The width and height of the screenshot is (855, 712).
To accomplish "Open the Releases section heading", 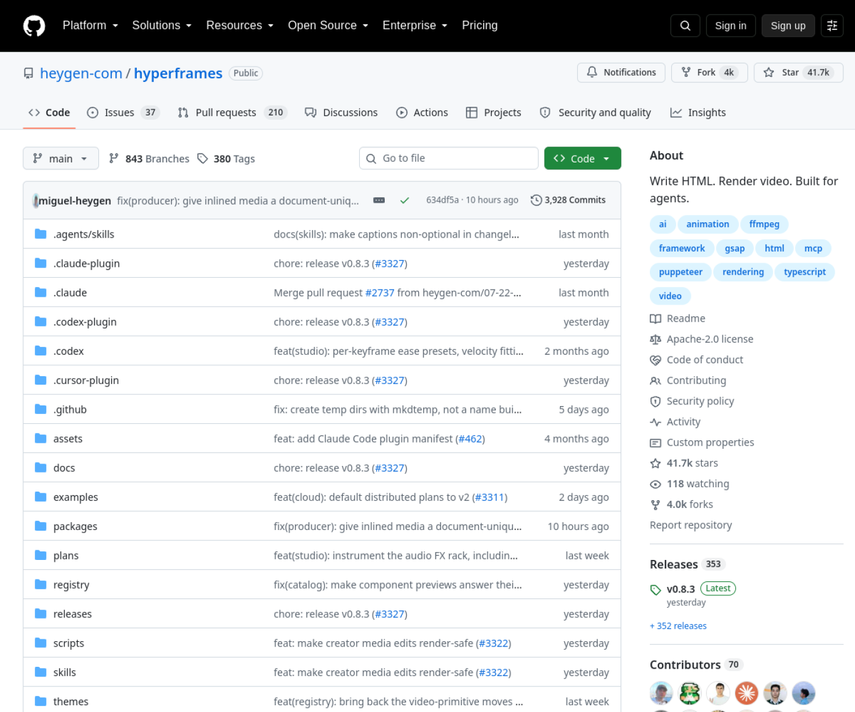I will [x=674, y=564].
